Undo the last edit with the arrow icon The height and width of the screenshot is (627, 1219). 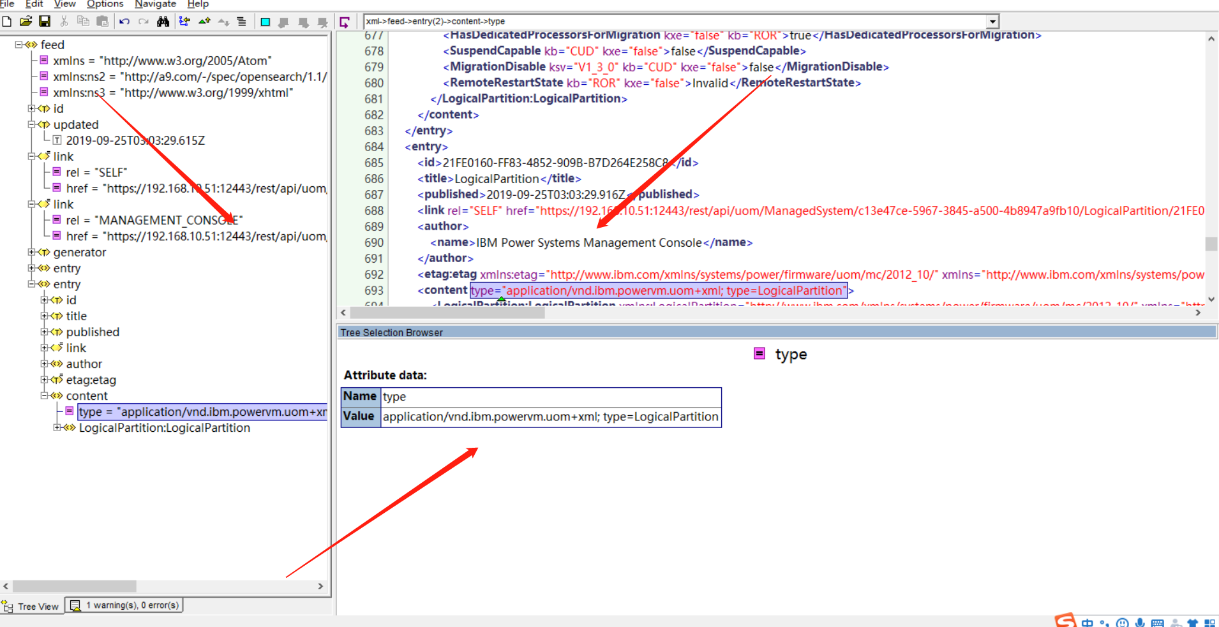coord(124,22)
